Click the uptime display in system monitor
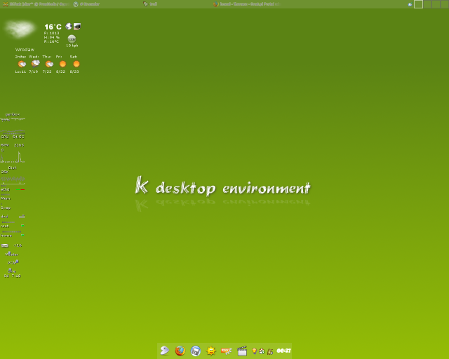 [x=13, y=276]
